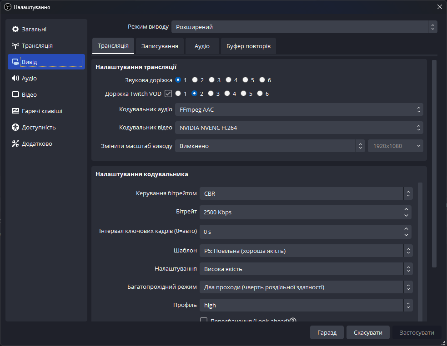
Task: Open the Буфер повторів tab
Action: tap(248, 46)
